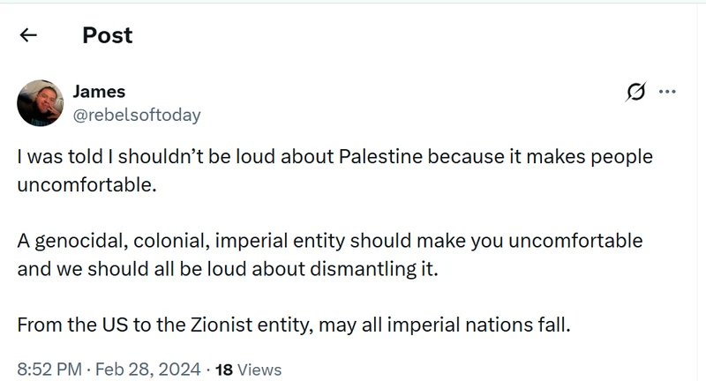Click the word "Palestine" in the post
Image resolution: width=706 pixels, height=381 pixels.
tap(381, 156)
